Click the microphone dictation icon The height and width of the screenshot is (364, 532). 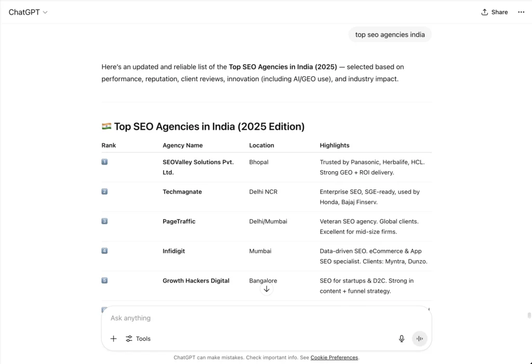tap(402, 339)
